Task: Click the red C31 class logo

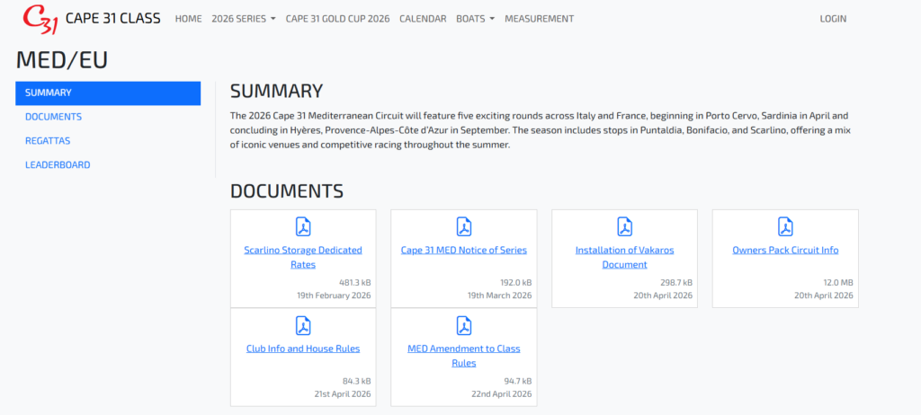Action: click(x=40, y=20)
